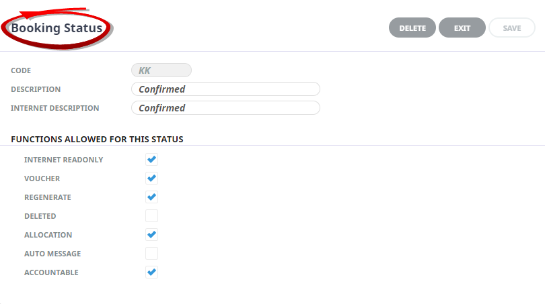The height and width of the screenshot is (304, 545).
Task: Click the SAVE button
Action: pos(512,28)
